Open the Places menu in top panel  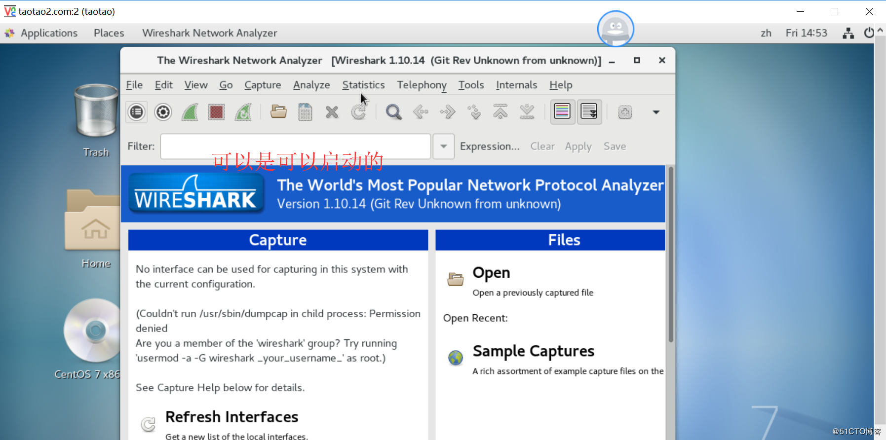click(x=109, y=33)
